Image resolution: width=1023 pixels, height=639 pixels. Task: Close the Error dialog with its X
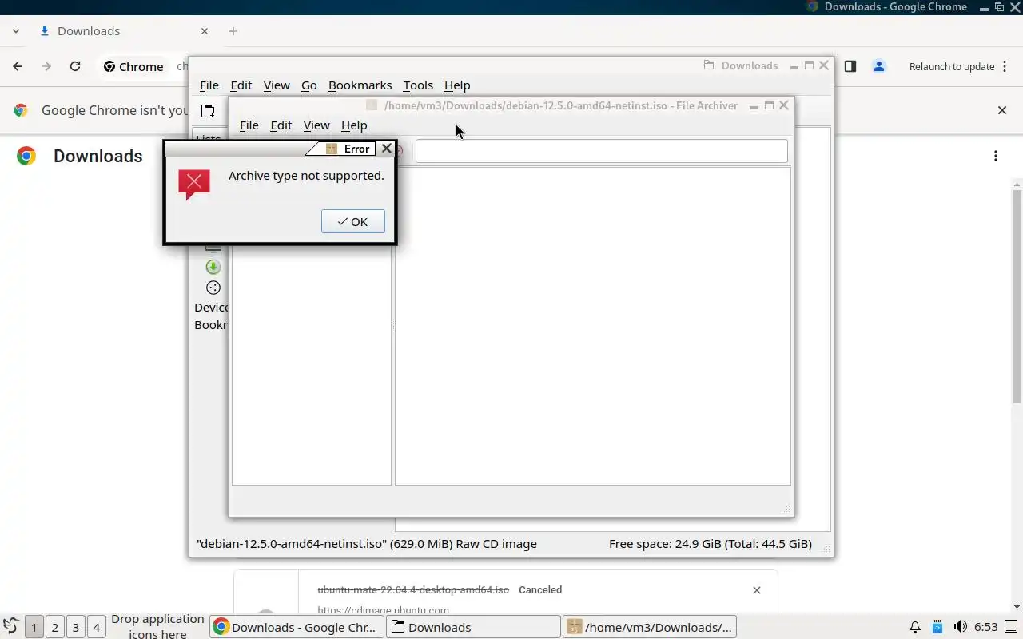[387, 149]
